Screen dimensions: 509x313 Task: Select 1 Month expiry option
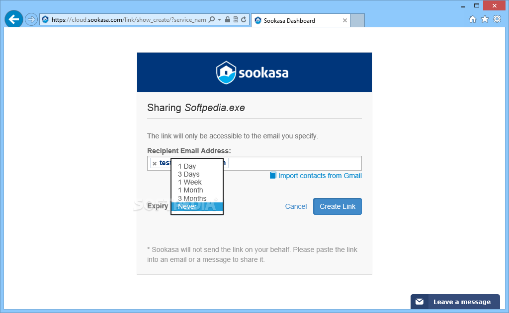click(x=197, y=190)
